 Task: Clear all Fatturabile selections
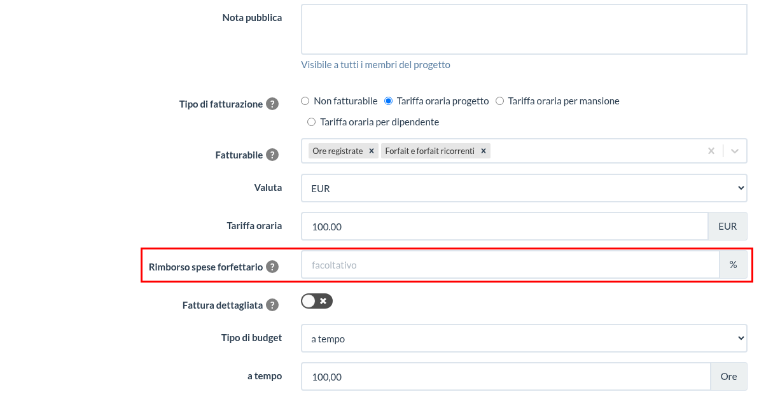click(711, 151)
